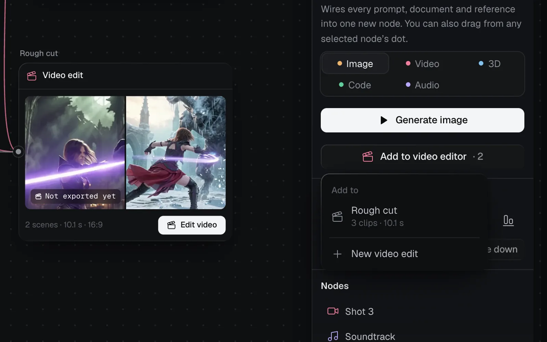Click the plus icon beside New video edit

click(337, 254)
